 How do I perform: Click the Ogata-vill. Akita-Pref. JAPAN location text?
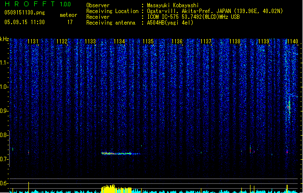(215, 11)
